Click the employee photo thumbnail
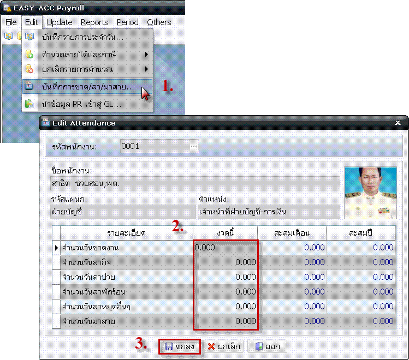Image resolution: width=409 pixels, height=360 pixels. pos(370,193)
